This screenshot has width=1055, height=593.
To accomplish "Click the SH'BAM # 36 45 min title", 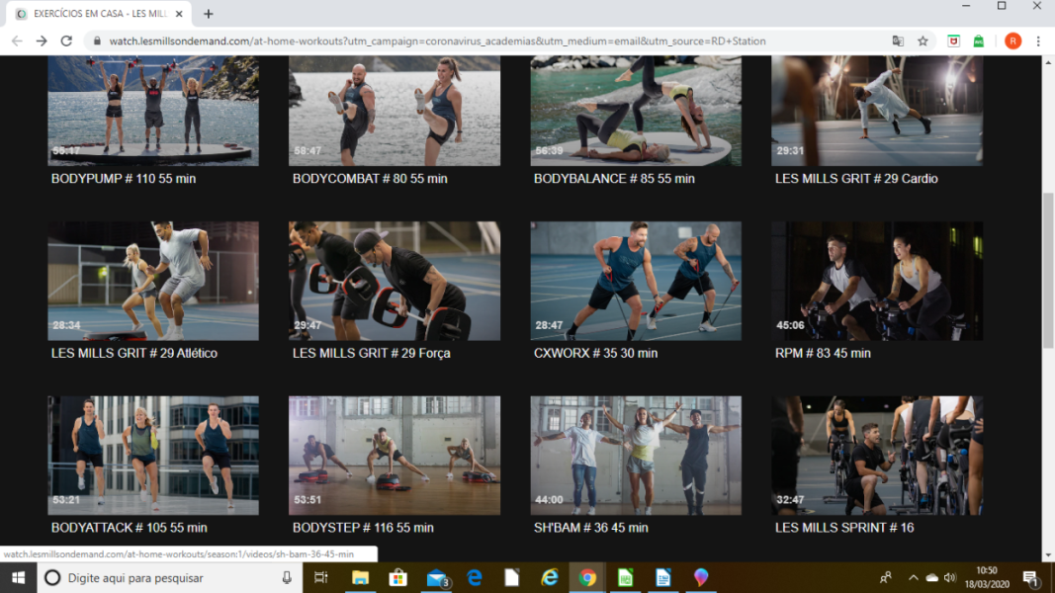I will click(590, 528).
